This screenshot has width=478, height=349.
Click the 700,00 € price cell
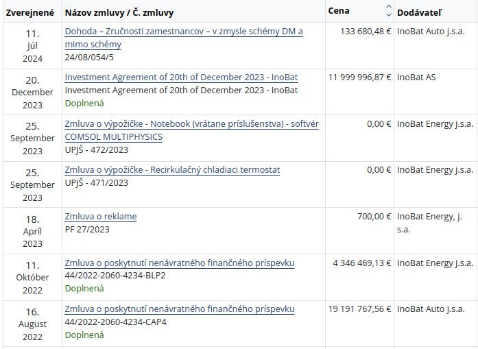point(374,217)
